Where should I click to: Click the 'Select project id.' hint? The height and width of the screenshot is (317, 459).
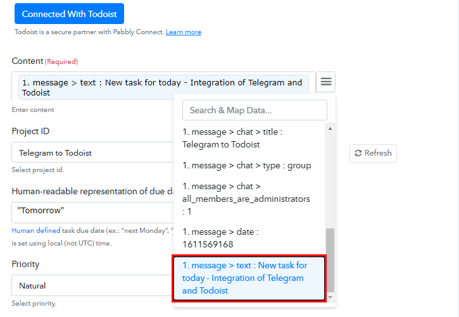coord(38,170)
